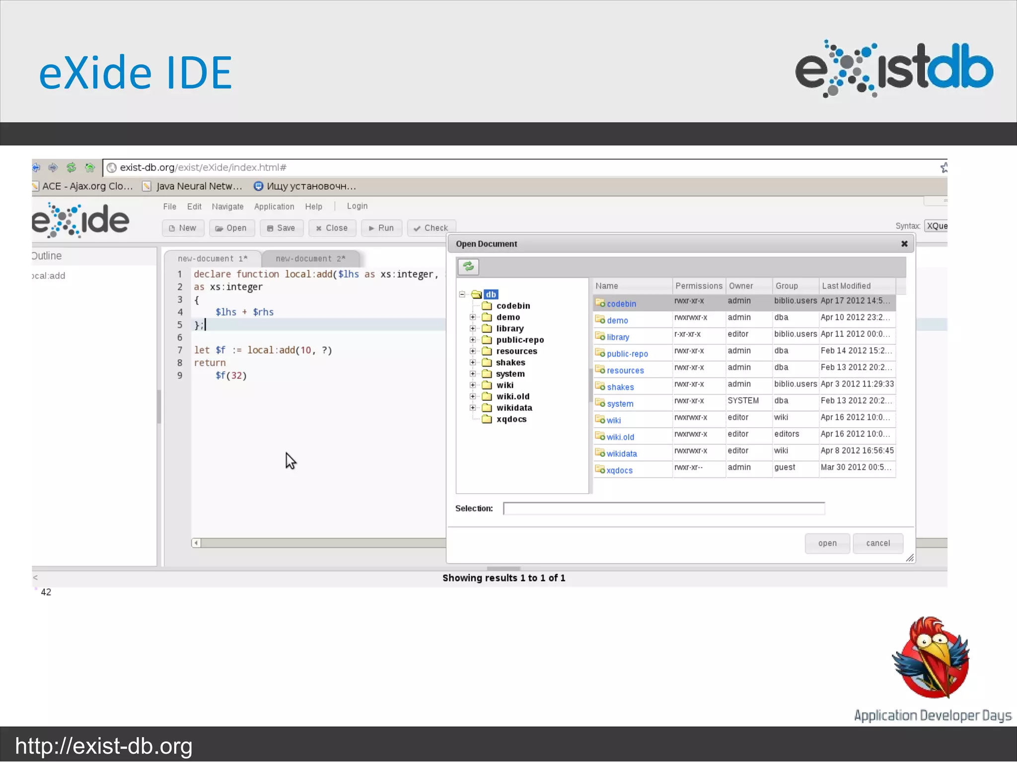Click the Login menu item
Screen dimensions: 1017x763
tap(357, 206)
